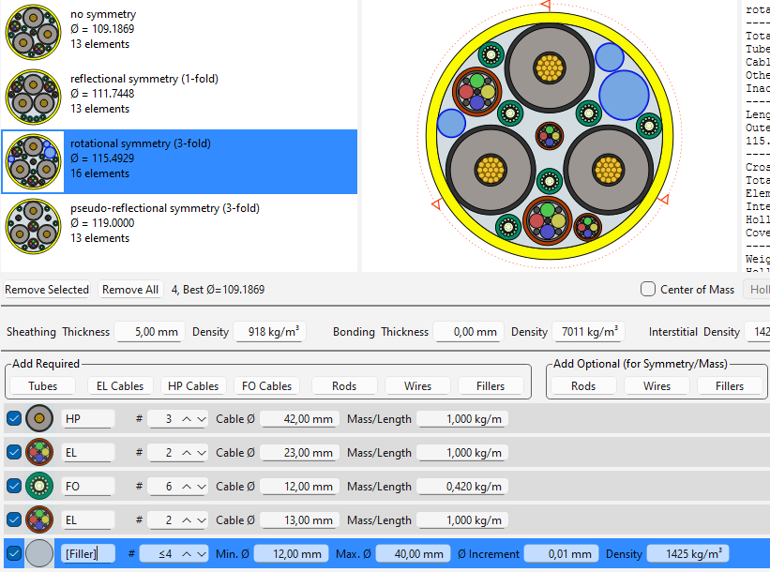The height and width of the screenshot is (572, 770).
Task: Edit the Bonding Thickness field
Action: 469,332
